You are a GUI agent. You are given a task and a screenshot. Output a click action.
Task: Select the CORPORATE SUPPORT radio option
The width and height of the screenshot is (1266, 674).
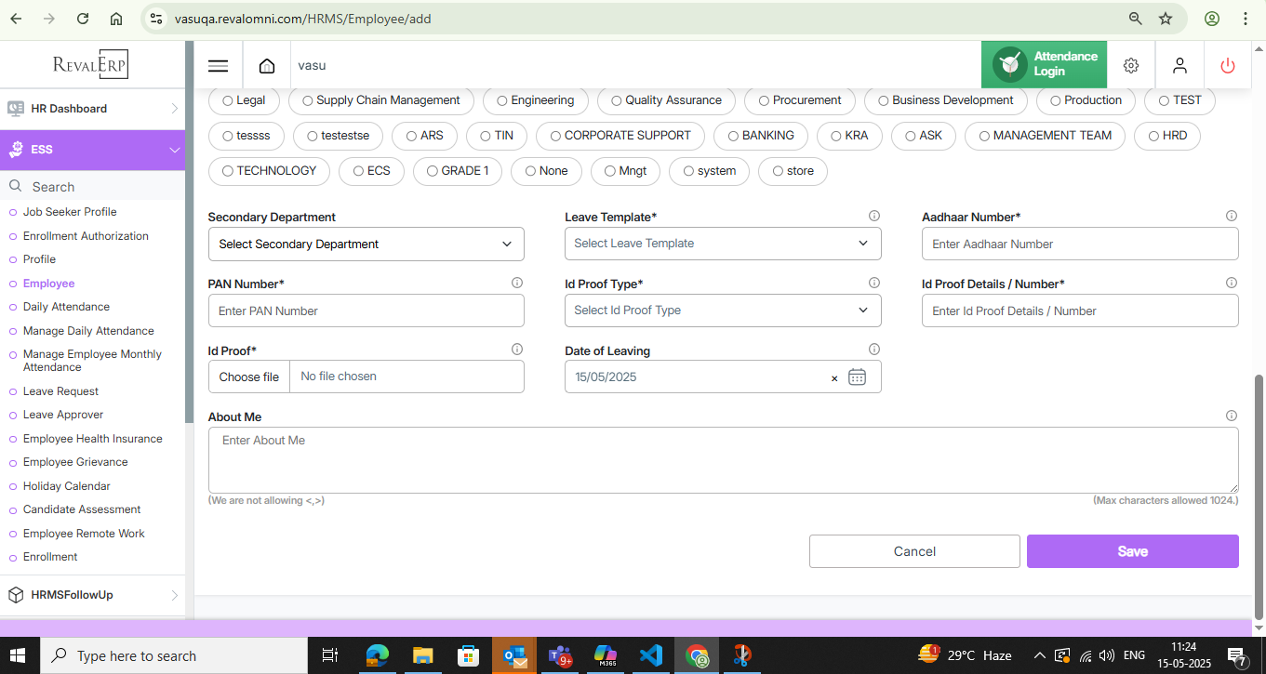[555, 136]
